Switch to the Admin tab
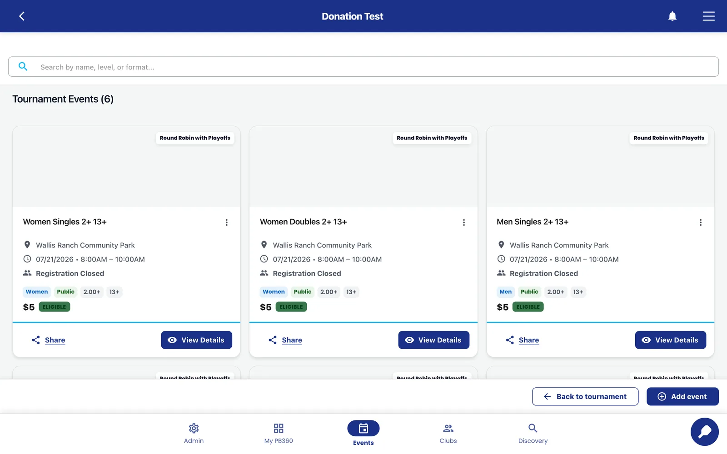The image size is (727, 454). [x=194, y=434]
